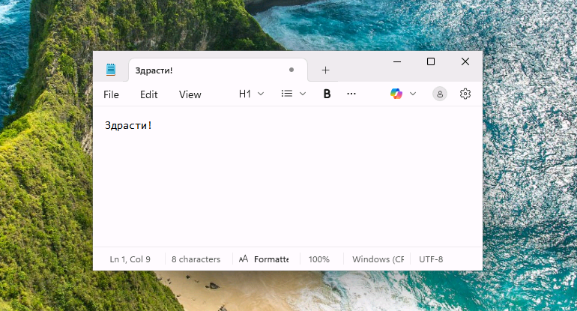Viewport: 577px width, 311px height.
Task: Click the 8 characters status entry
Action: click(196, 259)
